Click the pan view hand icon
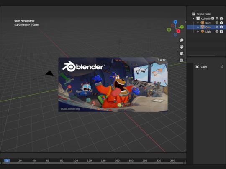 182,47
